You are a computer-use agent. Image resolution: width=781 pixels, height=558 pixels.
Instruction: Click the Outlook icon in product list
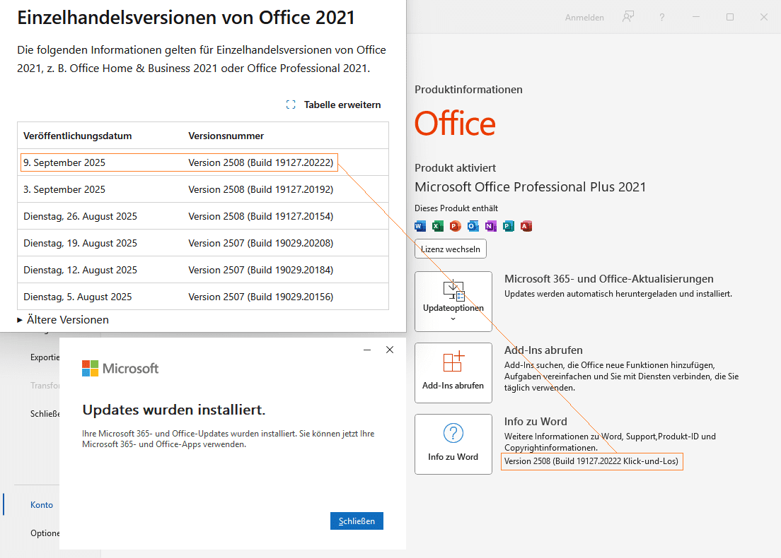[473, 226]
